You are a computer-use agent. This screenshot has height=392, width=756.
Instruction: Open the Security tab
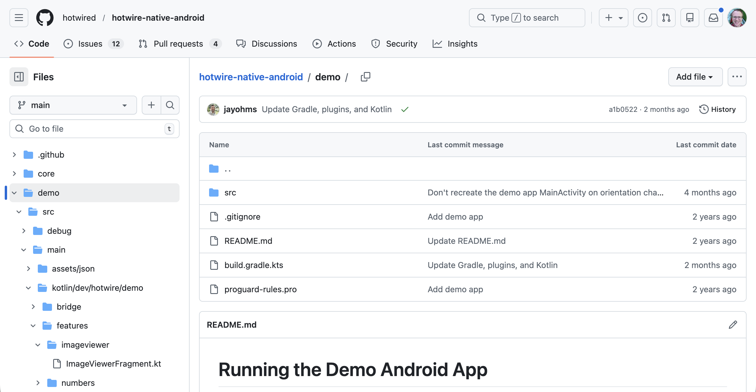pos(394,44)
